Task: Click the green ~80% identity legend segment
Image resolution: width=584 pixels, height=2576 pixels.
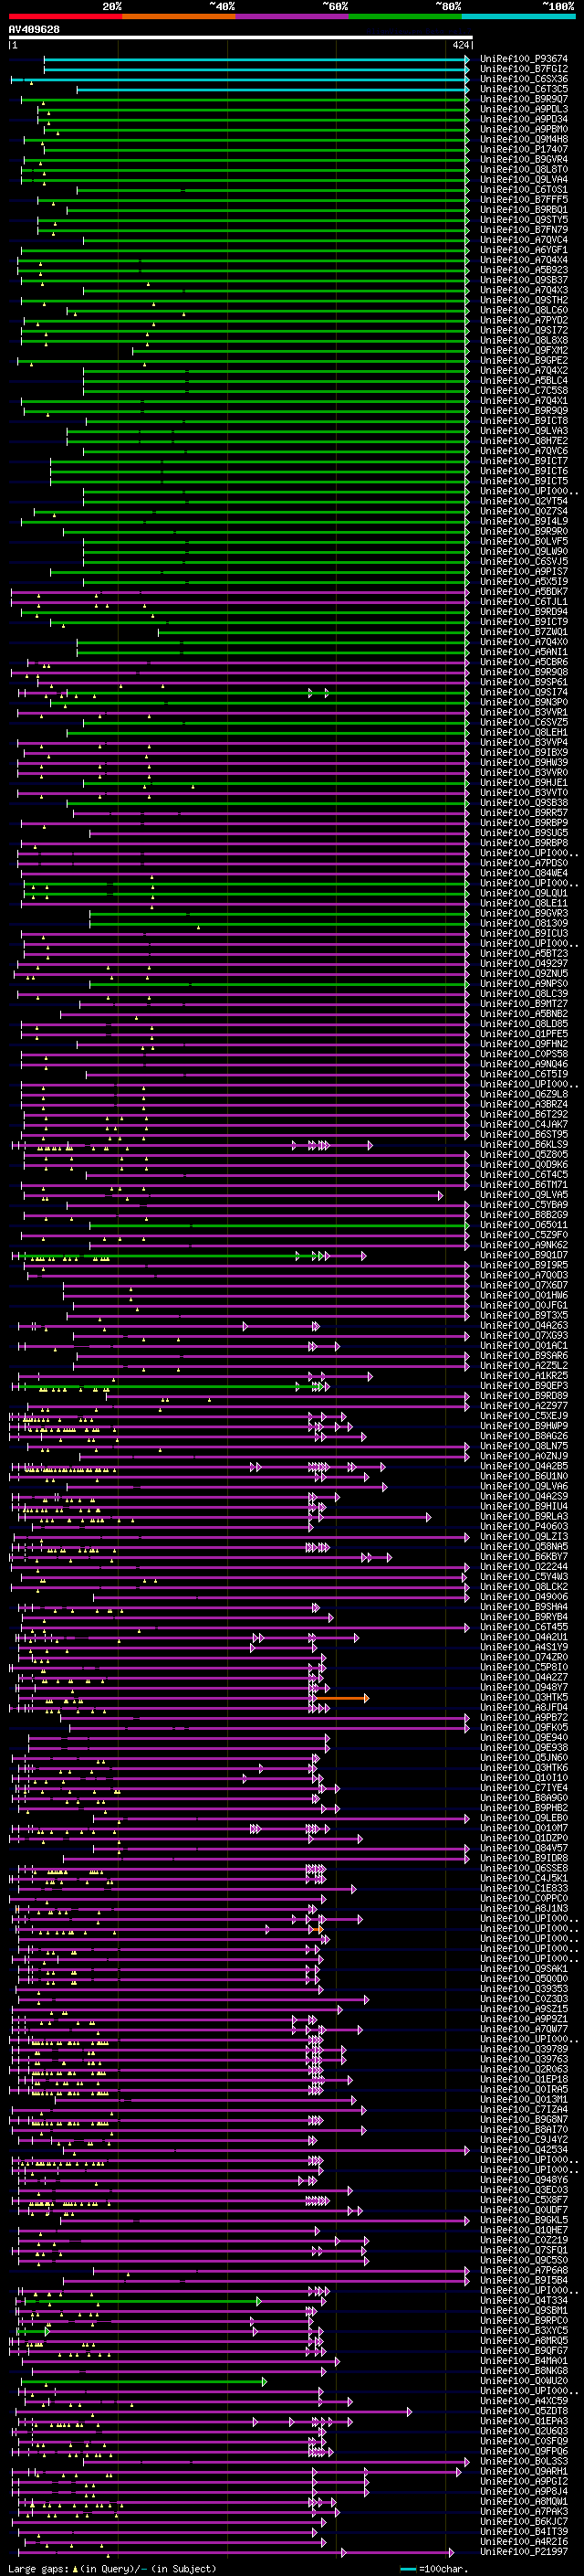Action: [405, 16]
